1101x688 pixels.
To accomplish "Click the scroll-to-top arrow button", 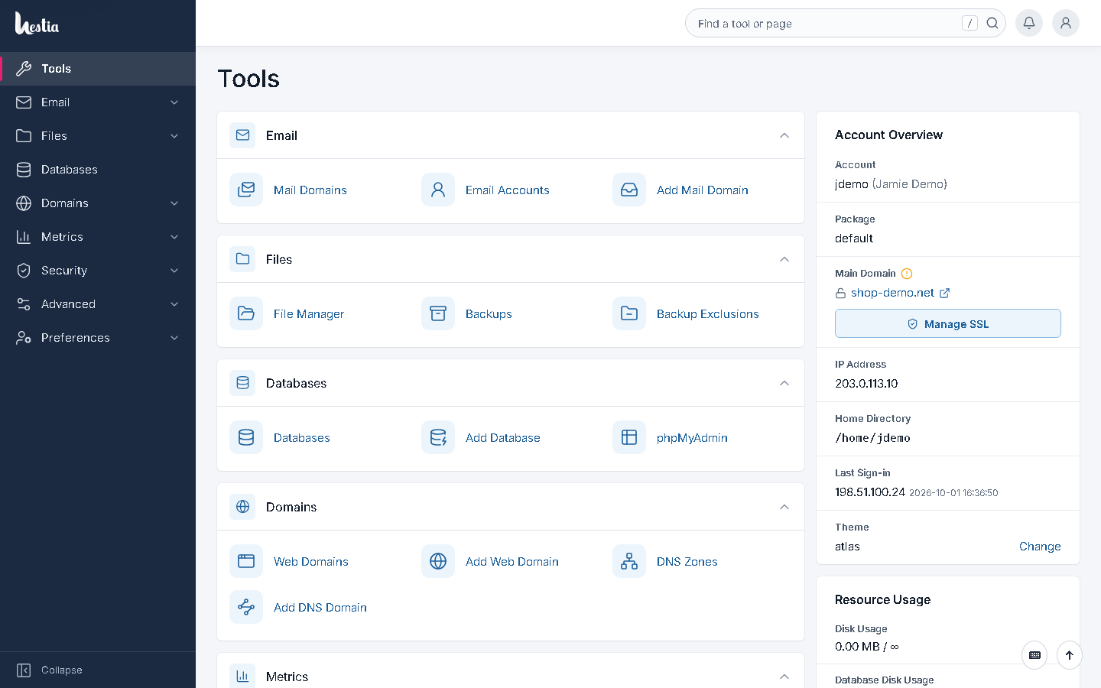I will pos(1070,655).
